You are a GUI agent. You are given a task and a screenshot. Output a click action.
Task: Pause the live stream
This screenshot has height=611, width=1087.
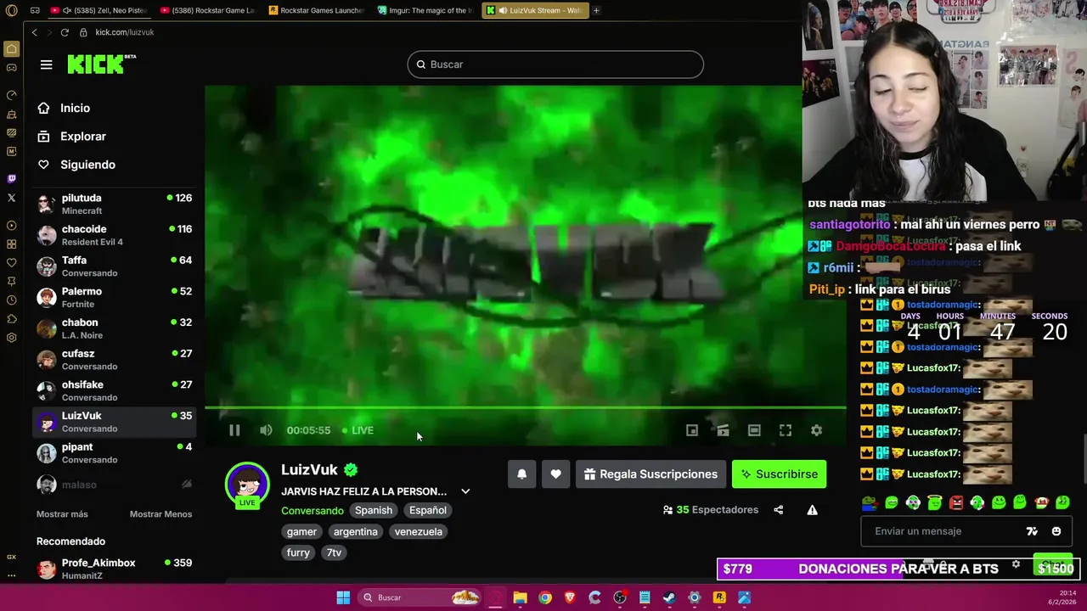pyautogui.click(x=234, y=430)
